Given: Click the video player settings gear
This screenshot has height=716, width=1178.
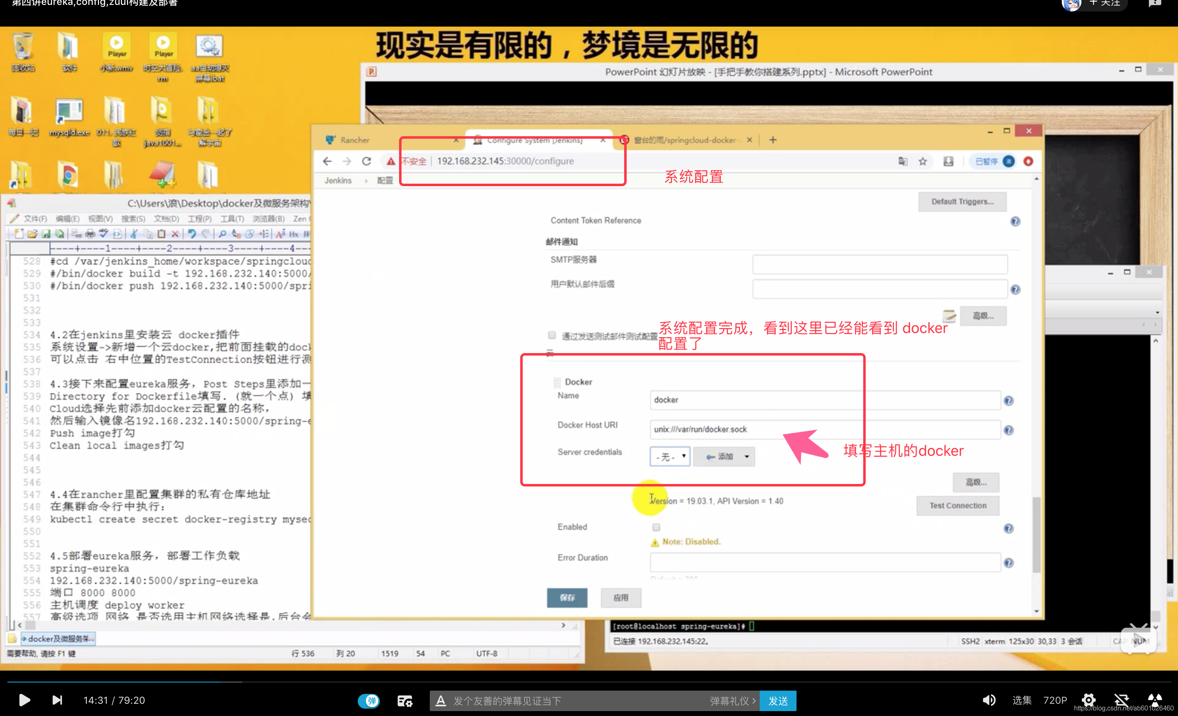Looking at the screenshot, I should click(1089, 700).
